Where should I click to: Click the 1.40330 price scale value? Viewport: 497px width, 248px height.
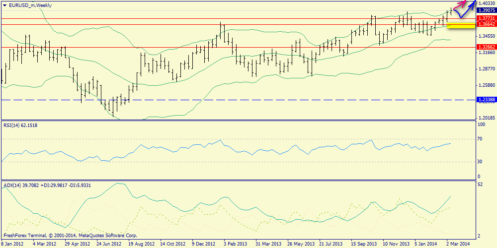click(x=486, y=3)
